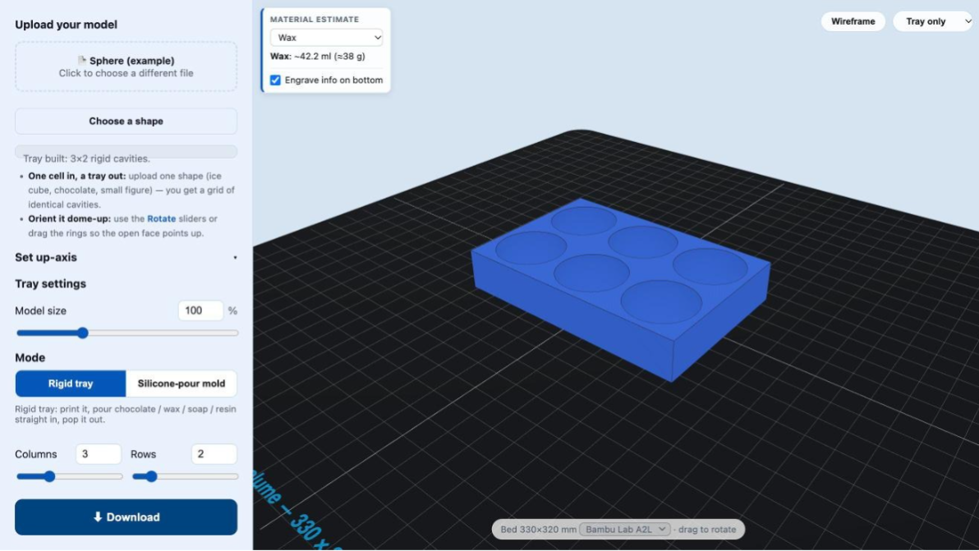Click the Wireframe button
This screenshot has width=979, height=551.
[x=853, y=21]
